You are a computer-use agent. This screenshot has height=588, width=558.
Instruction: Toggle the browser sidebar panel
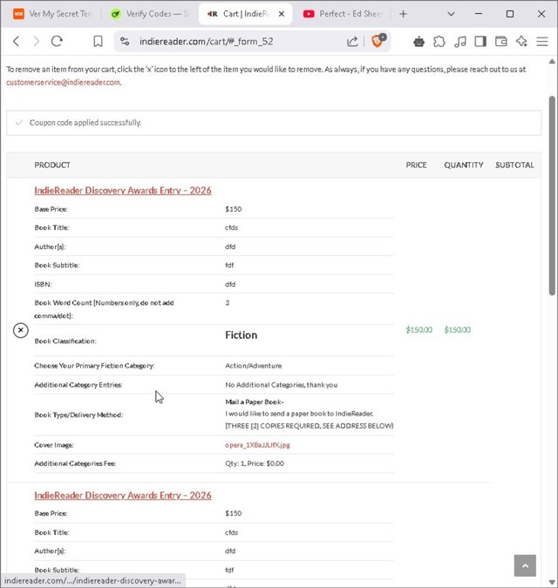click(480, 41)
